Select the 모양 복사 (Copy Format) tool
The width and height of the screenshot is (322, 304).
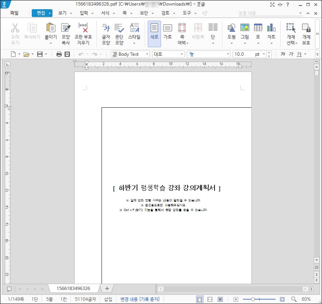(x=66, y=31)
